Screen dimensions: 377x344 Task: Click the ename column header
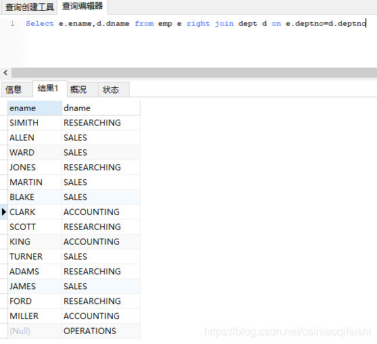click(35, 108)
